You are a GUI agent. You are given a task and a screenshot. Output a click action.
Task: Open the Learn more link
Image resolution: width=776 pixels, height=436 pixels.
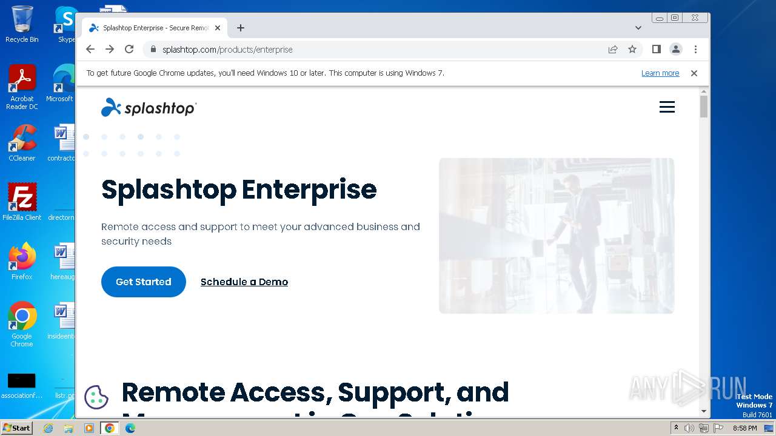pos(660,73)
